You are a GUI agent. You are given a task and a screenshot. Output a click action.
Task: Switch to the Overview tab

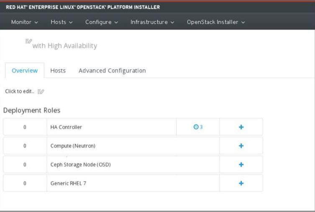tap(25, 71)
